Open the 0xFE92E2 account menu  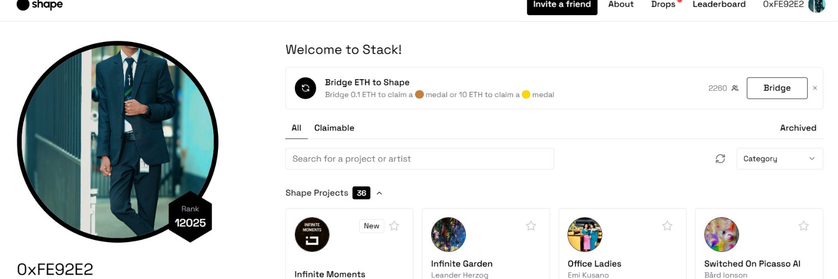(783, 4)
